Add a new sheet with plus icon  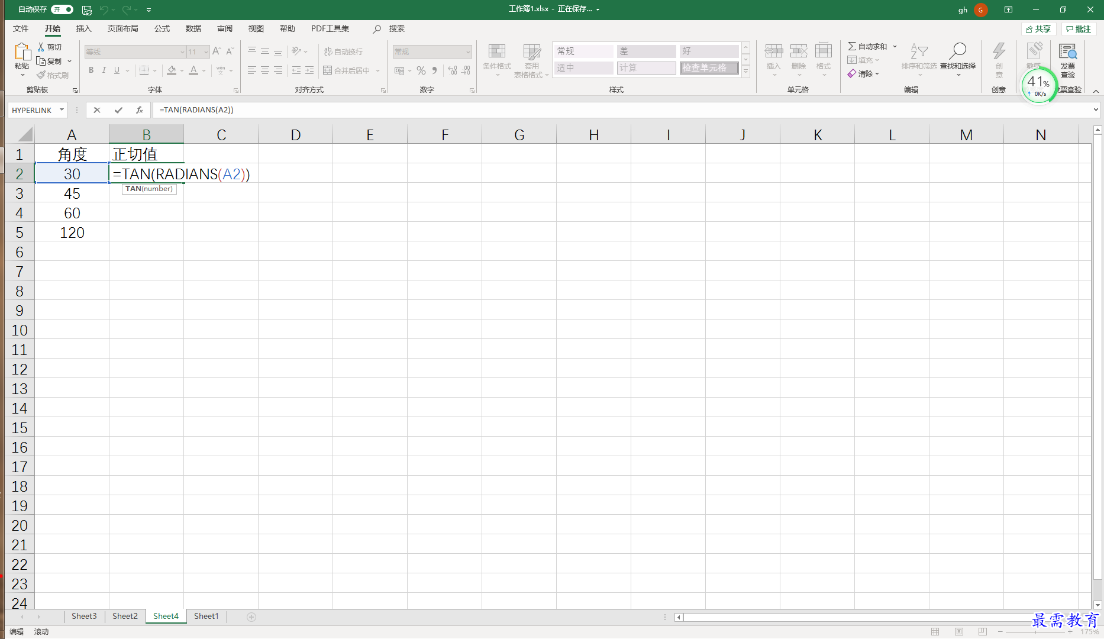(251, 617)
